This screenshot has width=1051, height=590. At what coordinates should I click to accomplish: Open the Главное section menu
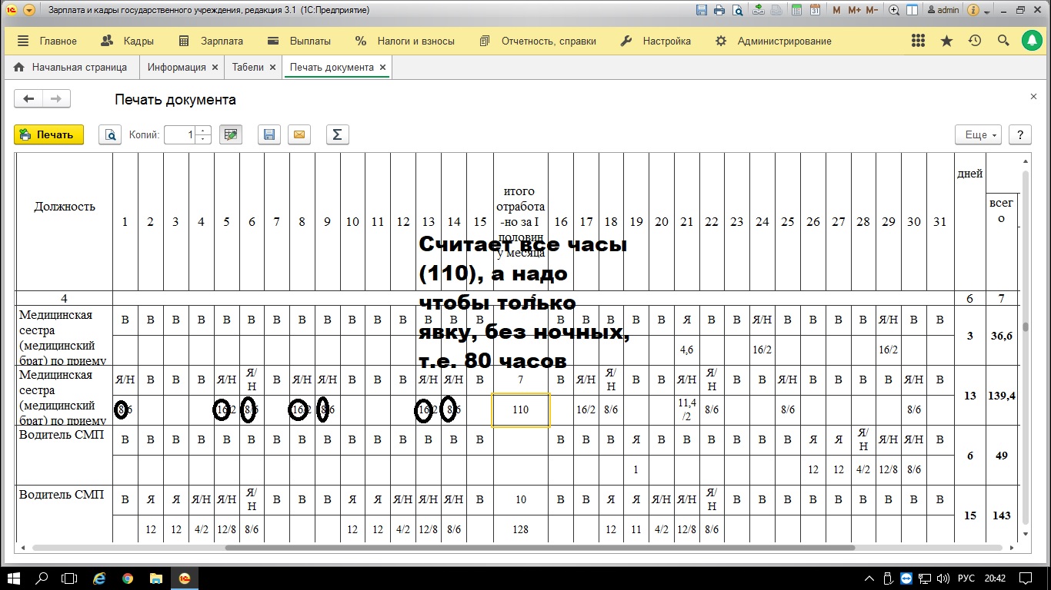46,41
